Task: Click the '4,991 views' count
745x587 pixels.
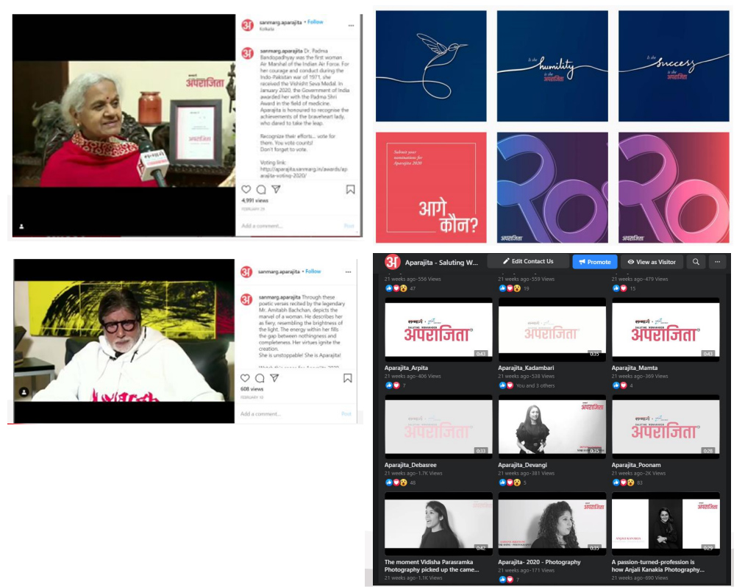Action: coord(254,201)
